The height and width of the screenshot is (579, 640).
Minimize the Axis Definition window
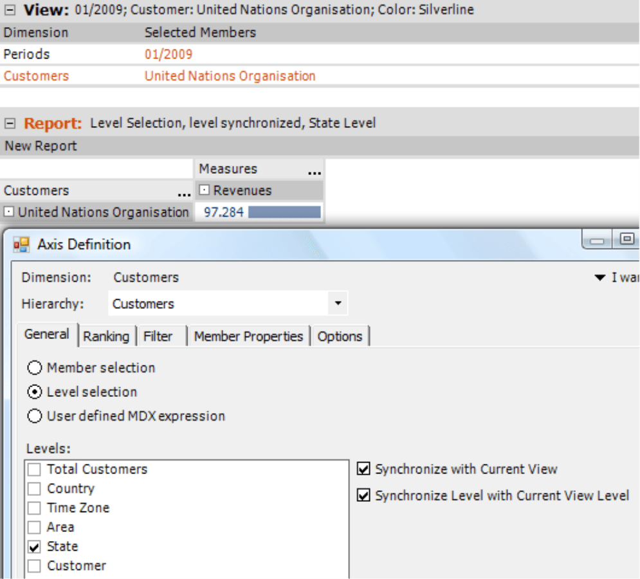point(596,239)
